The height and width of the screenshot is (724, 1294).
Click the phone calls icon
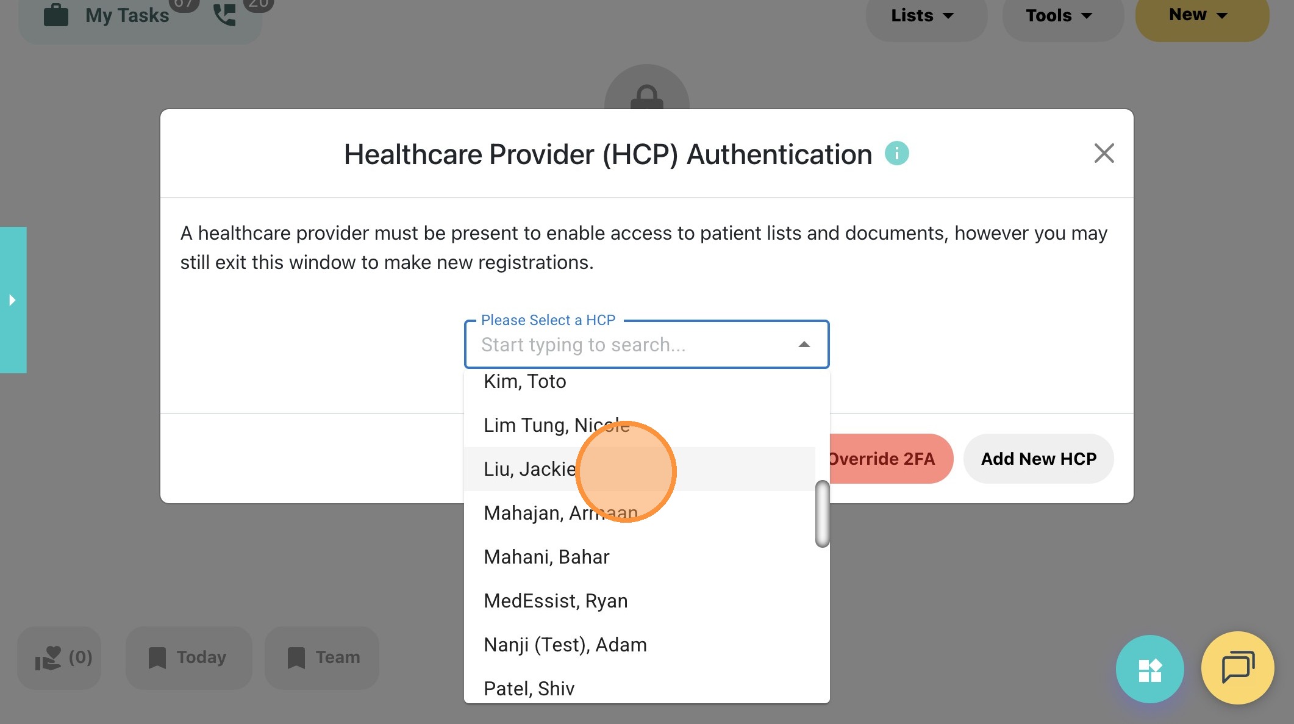[224, 15]
